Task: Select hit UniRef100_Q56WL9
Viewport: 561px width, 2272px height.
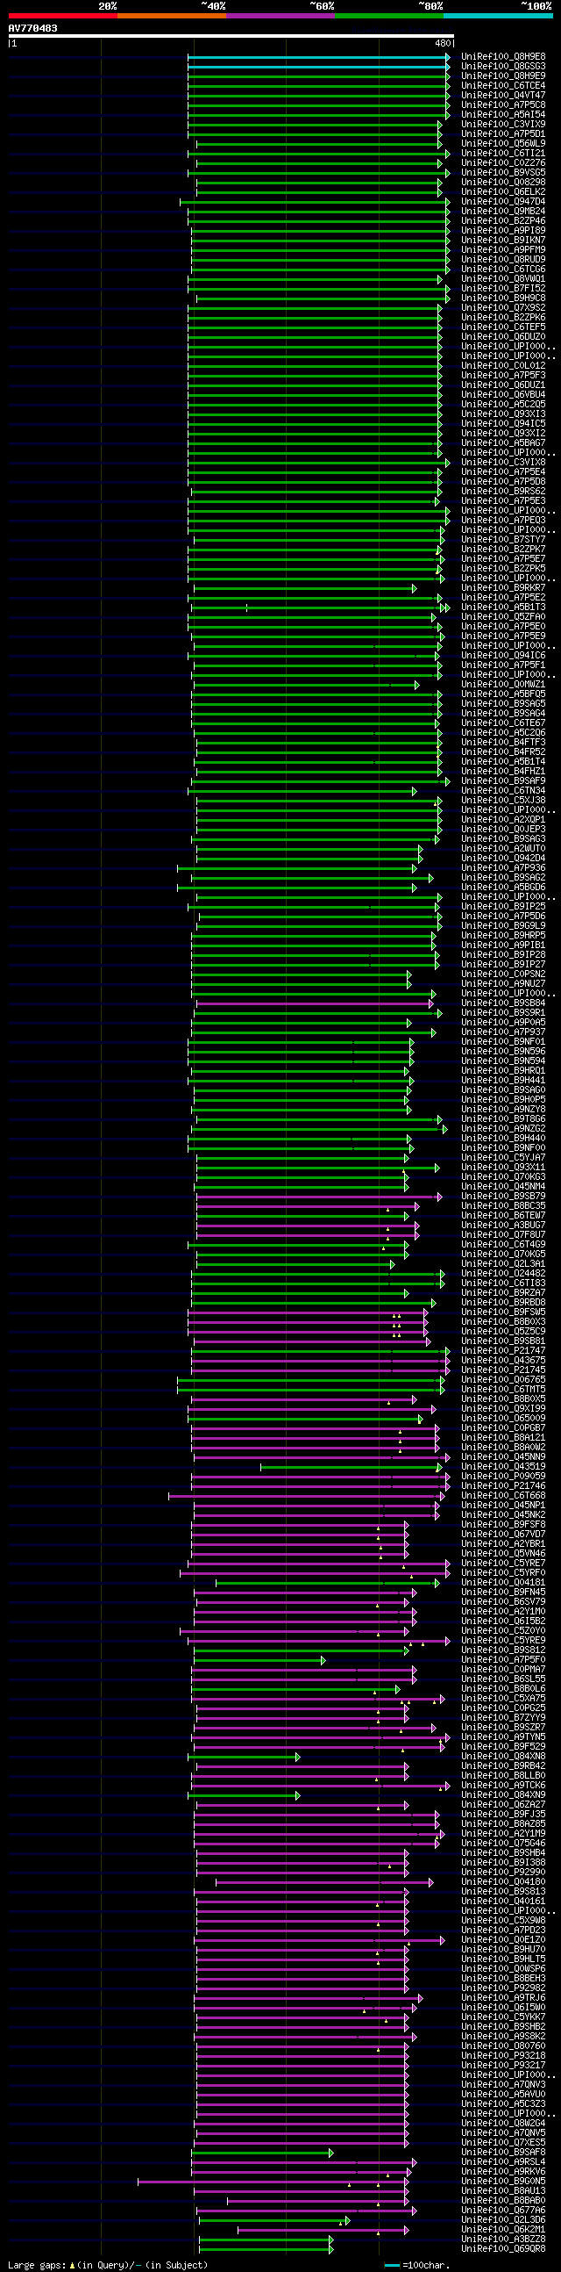Action: pyautogui.click(x=503, y=144)
